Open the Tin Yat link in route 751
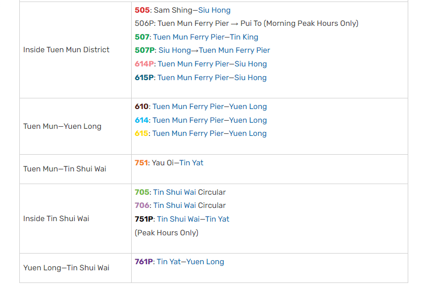 coord(191,163)
